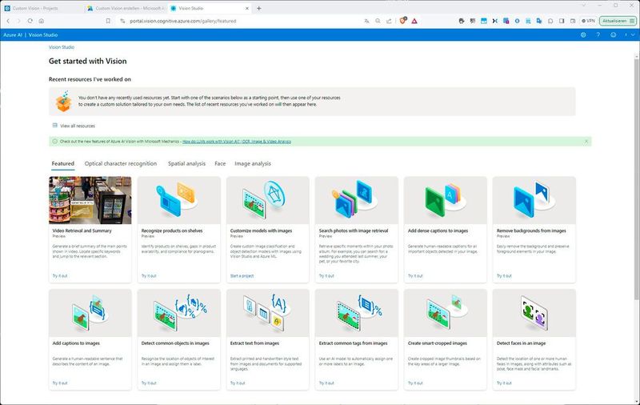Image resolution: width=640 pixels, height=405 pixels.
Task: Open the Brave VPN button
Action: pos(588,21)
